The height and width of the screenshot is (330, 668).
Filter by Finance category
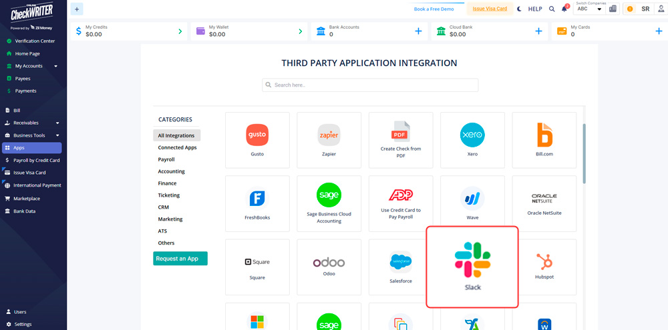[x=167, y=183]
